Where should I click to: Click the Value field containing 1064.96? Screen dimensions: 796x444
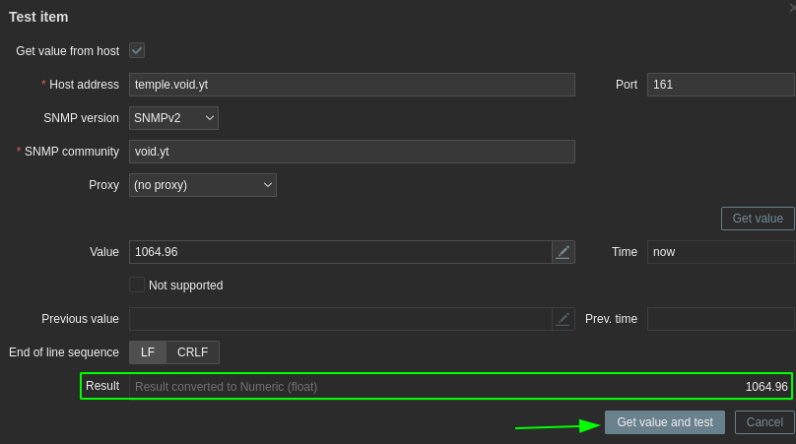(341, 252)
